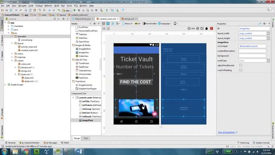275x155 pixels.
Task: Click the ID input field in Properties
Action: pyautogui.click(x=254, y=28)
